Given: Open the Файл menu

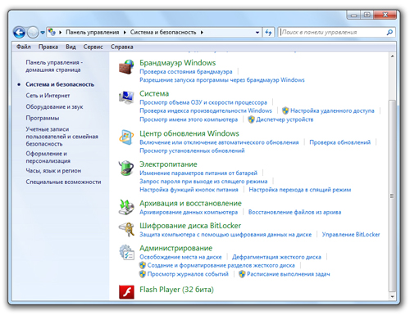Looking at the screenshot, I should (x=24, y=47).
